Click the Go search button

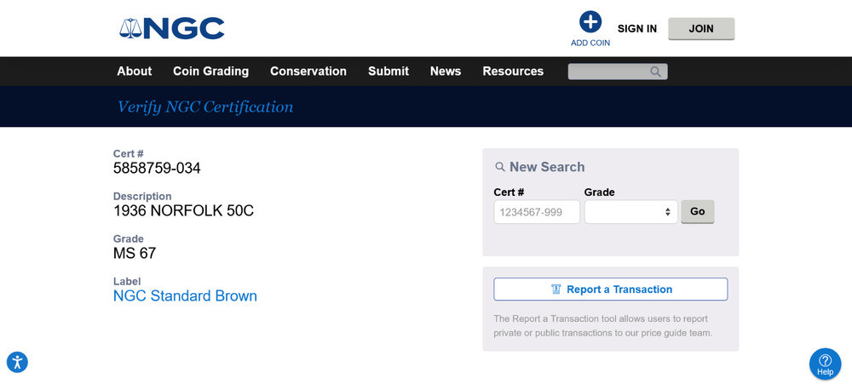pos(697,211)
